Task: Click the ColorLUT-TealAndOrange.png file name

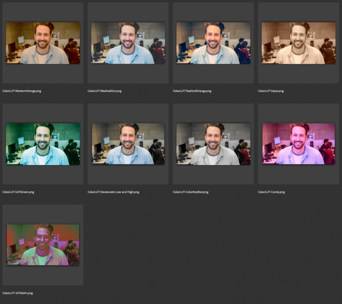Action: pos(192,91)
